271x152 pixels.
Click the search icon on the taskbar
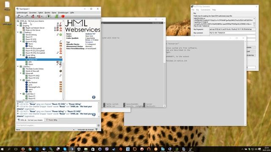coord(9,149)
